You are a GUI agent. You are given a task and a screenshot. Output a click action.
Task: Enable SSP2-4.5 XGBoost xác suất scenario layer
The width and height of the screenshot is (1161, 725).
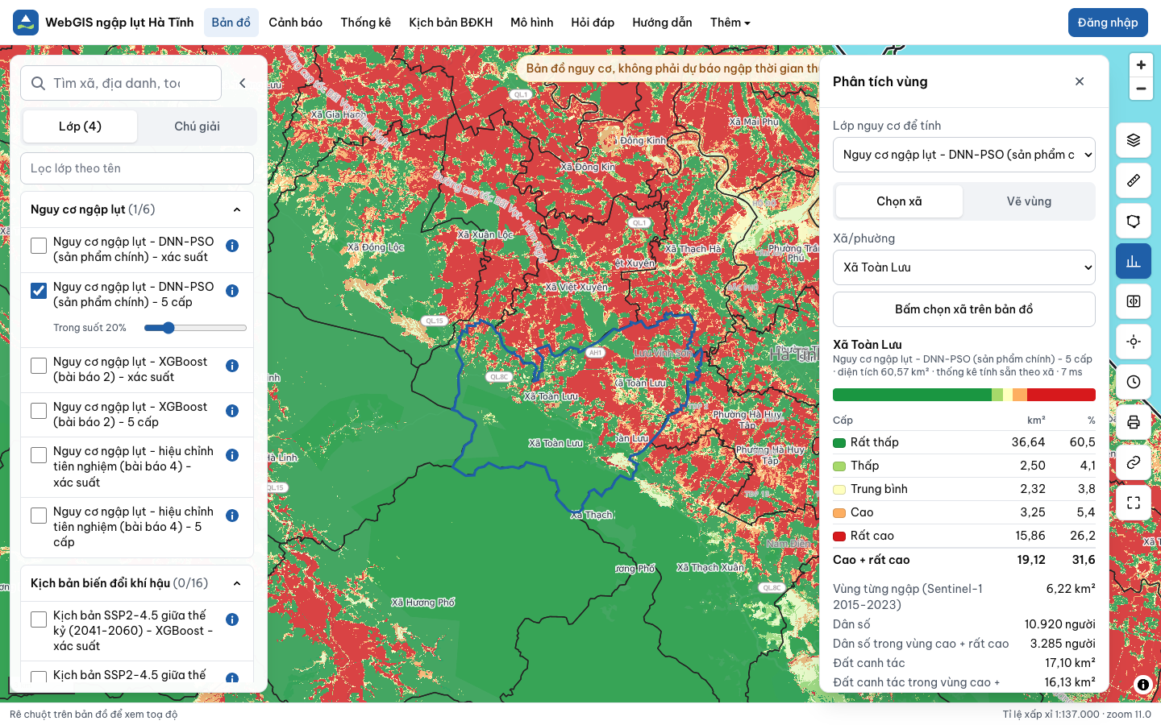click(x=39, y=619)
